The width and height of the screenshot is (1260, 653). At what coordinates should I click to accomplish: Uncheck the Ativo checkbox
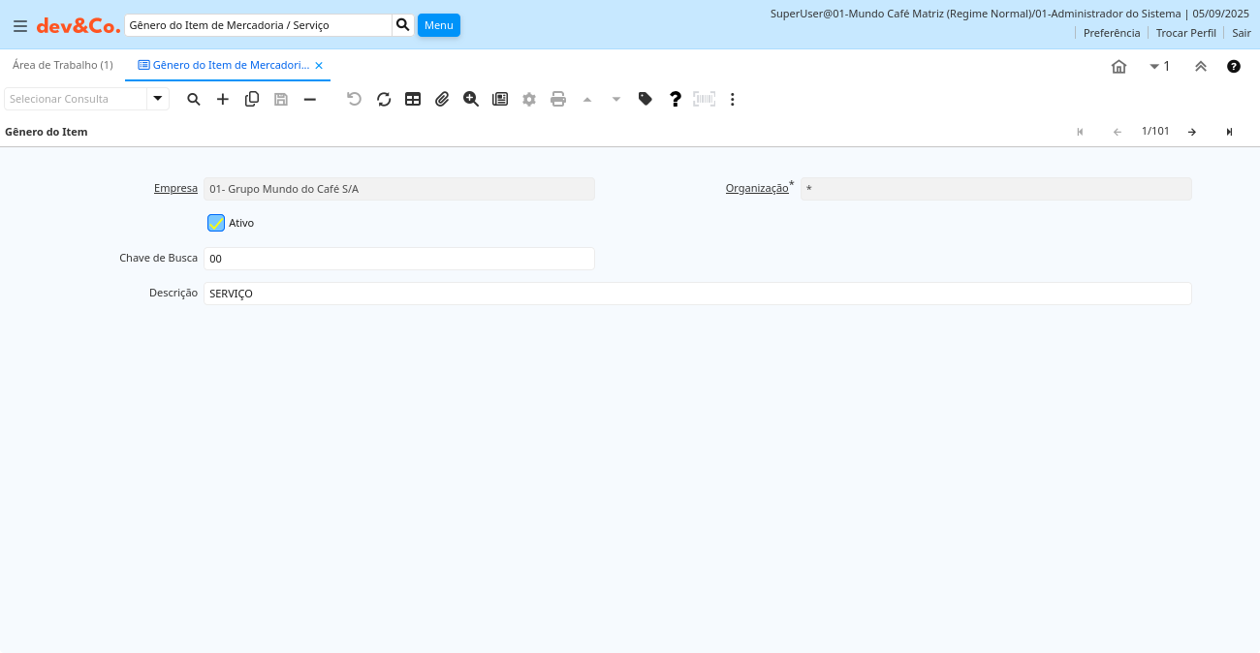coord(216,223)
